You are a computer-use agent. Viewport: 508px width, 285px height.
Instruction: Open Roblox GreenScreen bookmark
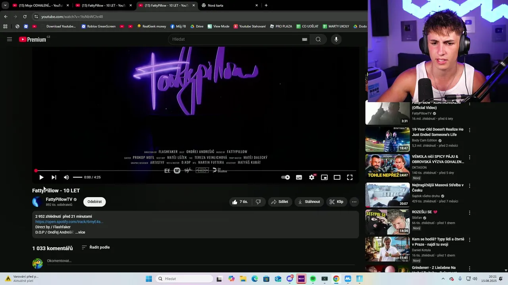click(x=98, y=27)
